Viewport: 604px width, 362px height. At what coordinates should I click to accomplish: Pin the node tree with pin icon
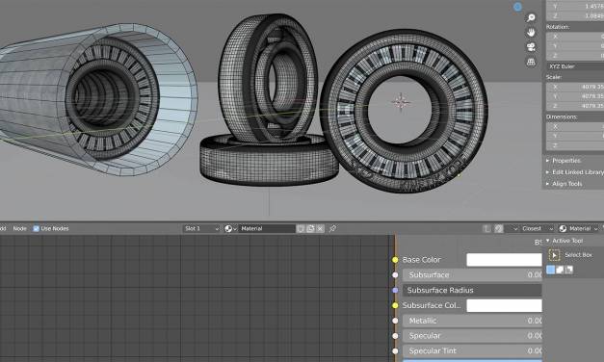tap(332, 229)
